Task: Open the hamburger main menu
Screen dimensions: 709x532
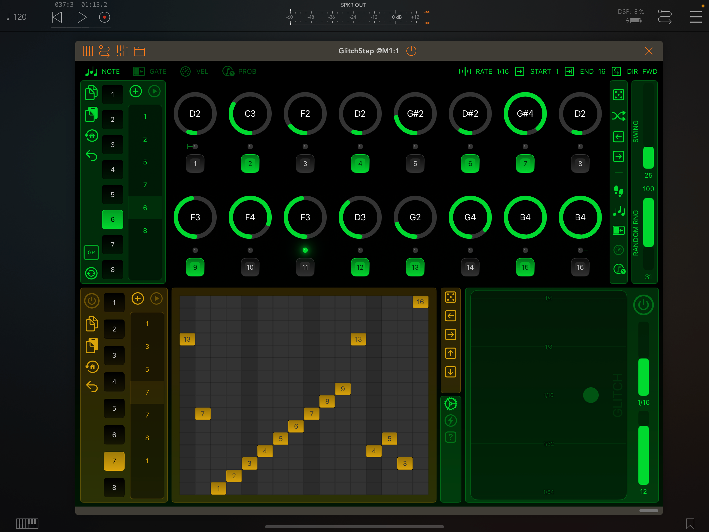Action: pos(696,17)
